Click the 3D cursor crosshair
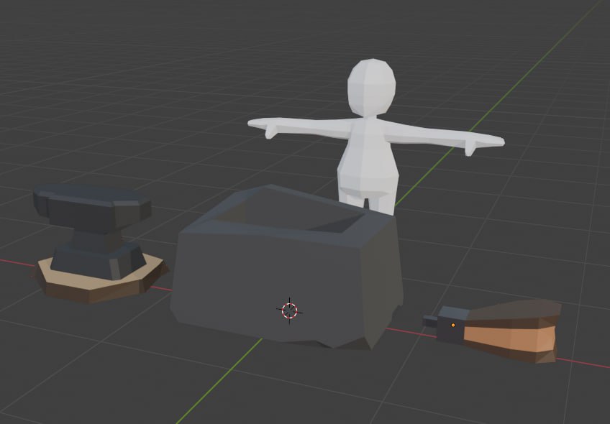Screen dimensions: 610x424 (x=288, y=310)
